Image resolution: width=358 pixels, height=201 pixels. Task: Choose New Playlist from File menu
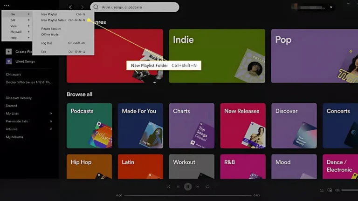tap(63, 14)
